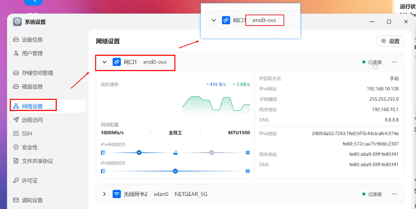Maximize the 系统设置 window
Viewport: 416px width, 209px height.
(x=389, y=22)
